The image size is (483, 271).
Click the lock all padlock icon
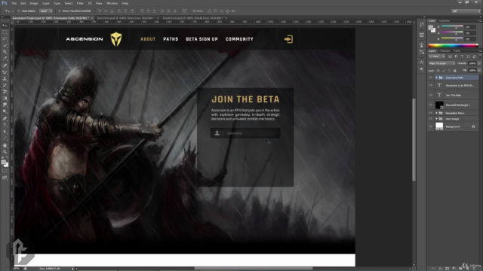(454, 71)
